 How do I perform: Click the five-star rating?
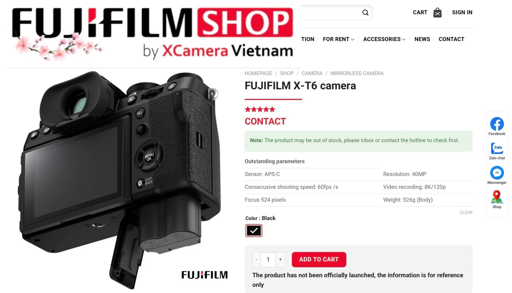(x=260, y=109)
